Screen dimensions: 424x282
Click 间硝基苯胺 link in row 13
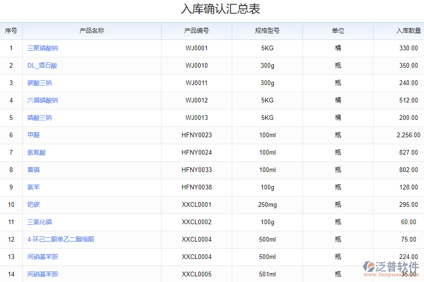(x=43, y=257)
